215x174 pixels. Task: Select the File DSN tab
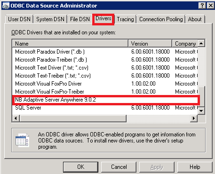[x=80, y=19]
